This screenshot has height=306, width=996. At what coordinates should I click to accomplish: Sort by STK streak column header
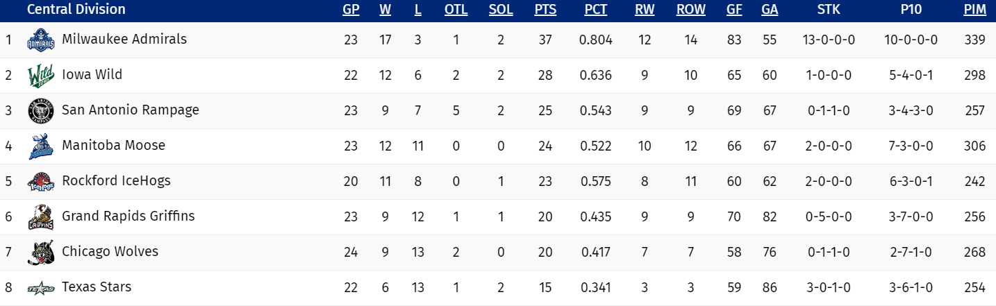pyautogui.click(x=829, y=10)
